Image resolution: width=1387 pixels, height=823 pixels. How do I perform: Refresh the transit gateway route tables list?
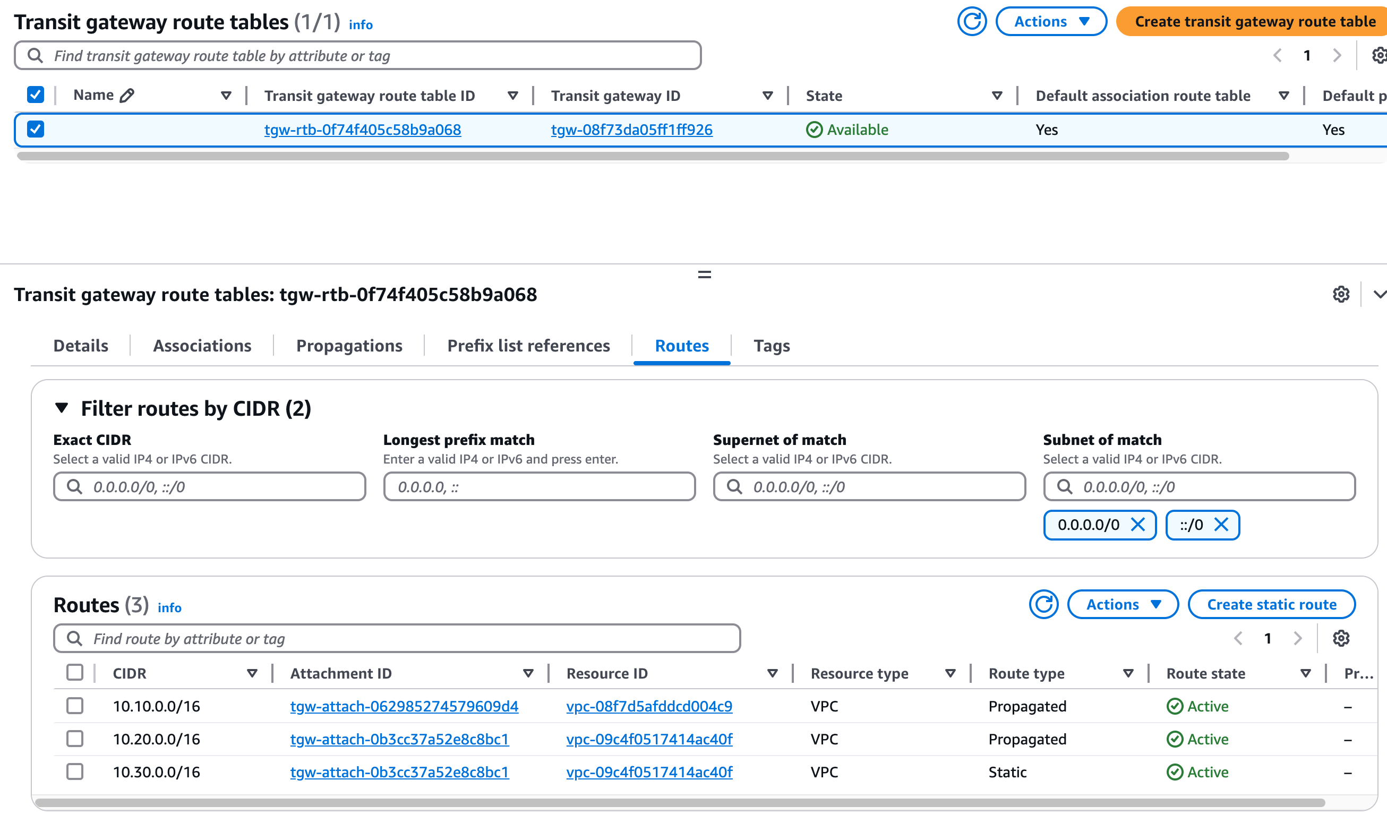(972, 22)
